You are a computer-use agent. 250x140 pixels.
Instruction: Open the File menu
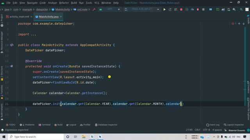8,3
